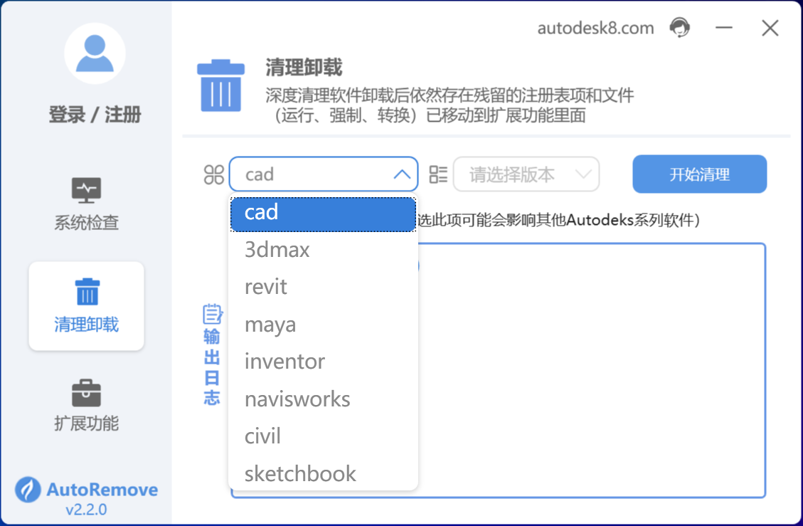Minimize the AutoRemove window
Image resolution: width=803 pixels, height=526 pixels.
point(724,28)
